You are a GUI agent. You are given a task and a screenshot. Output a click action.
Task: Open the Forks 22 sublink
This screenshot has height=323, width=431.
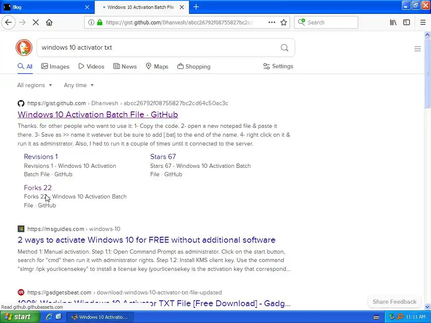tap(37, 188)
